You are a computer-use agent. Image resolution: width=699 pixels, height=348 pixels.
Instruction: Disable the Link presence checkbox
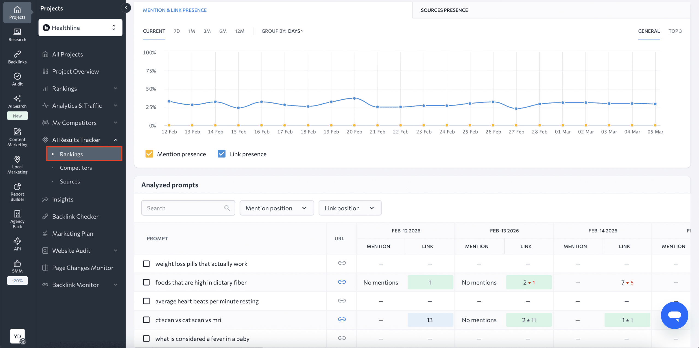pos(221,154)
